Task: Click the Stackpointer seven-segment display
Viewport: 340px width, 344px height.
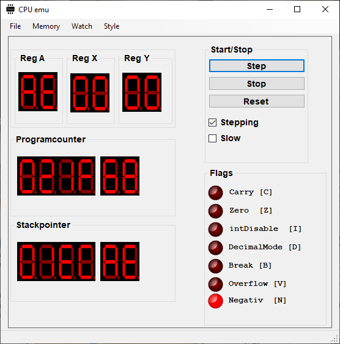Action: 78,262
